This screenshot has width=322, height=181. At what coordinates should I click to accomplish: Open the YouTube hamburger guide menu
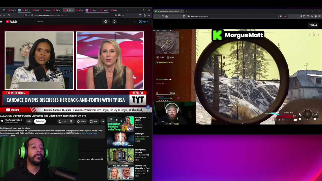1,22
